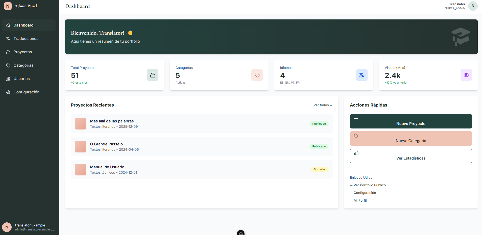
Task: Click the '+12% vs anterior' text
Action: tap(396, 83)
